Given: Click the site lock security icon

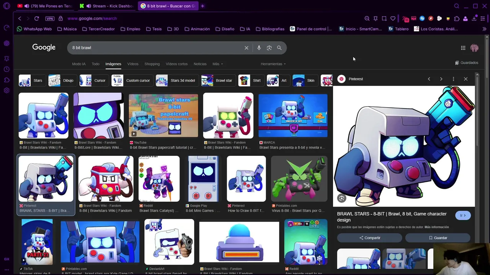Looking at the screenshot, I should pyautogui.click(x=60, y=18).
